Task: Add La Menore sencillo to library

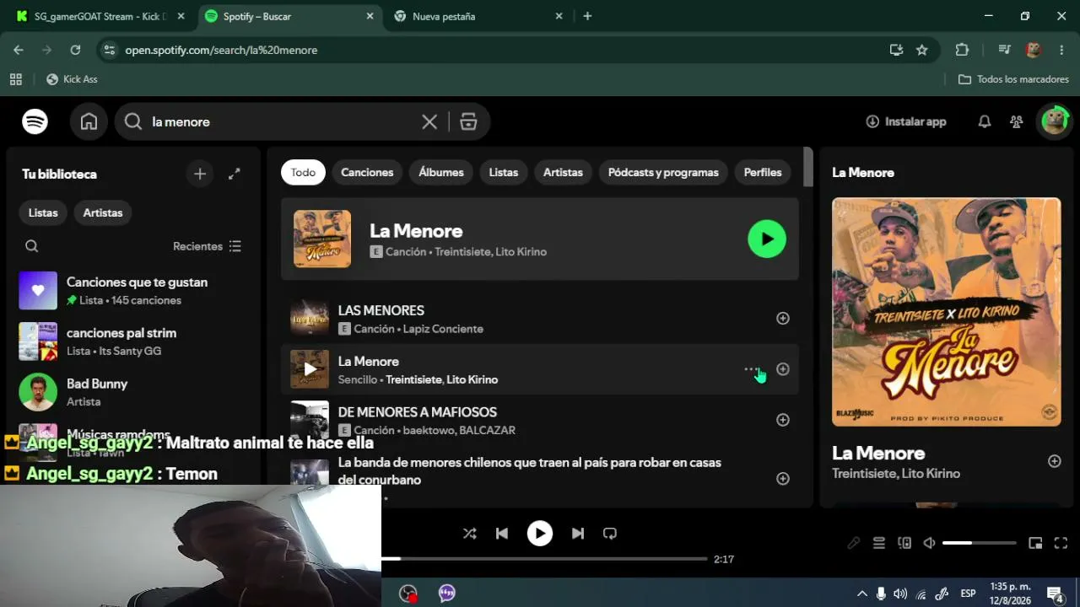Action: point(783,369)
